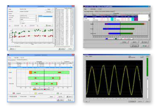Image resolution: width=156 pixels, height=109 pixels.
Task: Click the printer-icon button in trend chart window
Action: (12, 49)
